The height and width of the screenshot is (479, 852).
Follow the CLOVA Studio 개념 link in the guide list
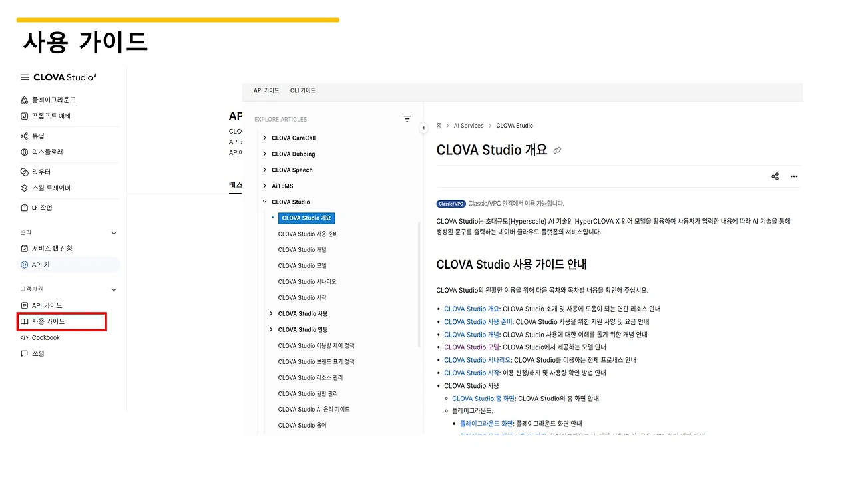click(x=471, y=335)
